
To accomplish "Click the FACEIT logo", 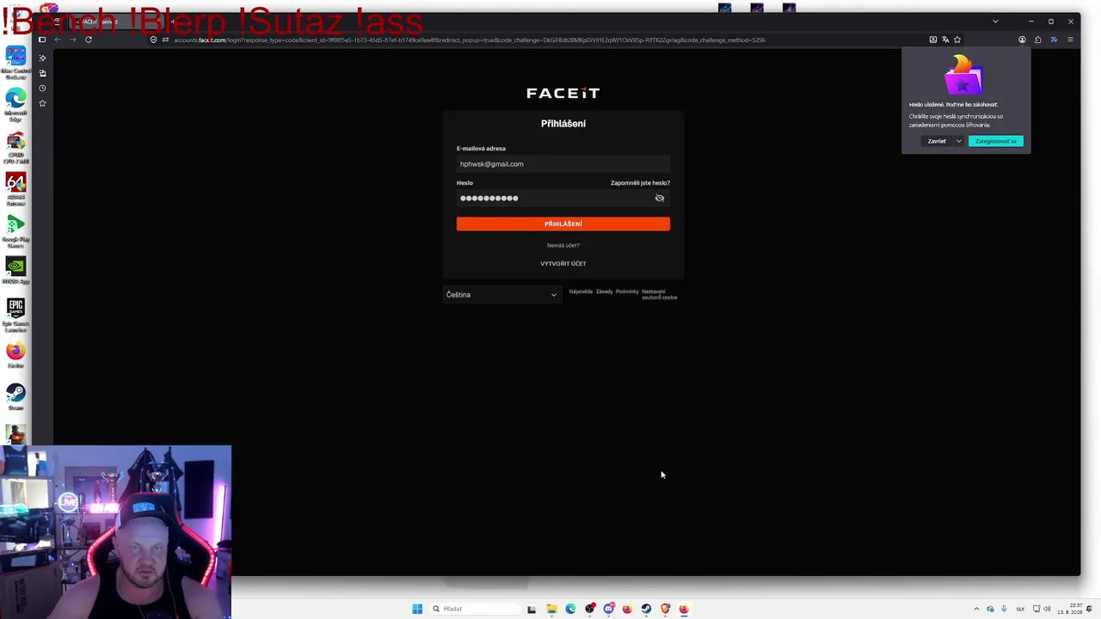I will click(x=563, y=93).
